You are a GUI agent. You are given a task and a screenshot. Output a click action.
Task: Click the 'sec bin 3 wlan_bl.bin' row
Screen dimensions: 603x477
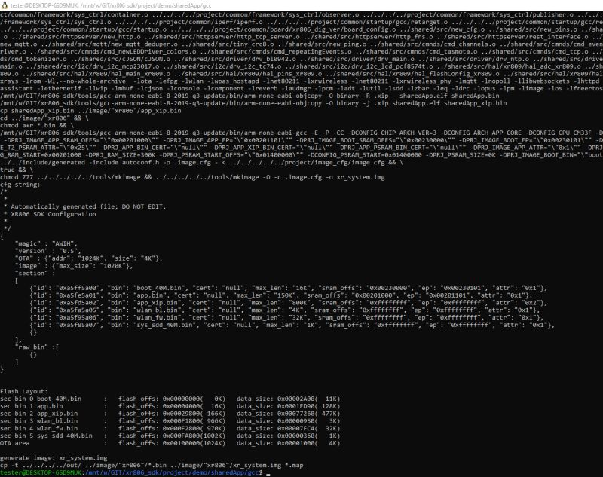tap(170, 421)
